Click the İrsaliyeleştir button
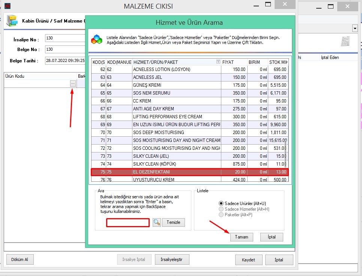Image resolution: width=362 pixels, height=276 pixels. (x=172, y=259)
